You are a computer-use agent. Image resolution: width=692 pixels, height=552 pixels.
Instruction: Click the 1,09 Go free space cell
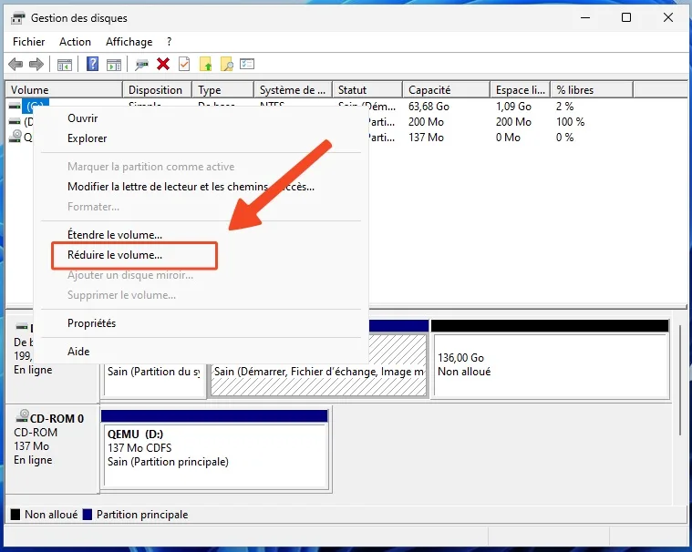click(513, 107)
